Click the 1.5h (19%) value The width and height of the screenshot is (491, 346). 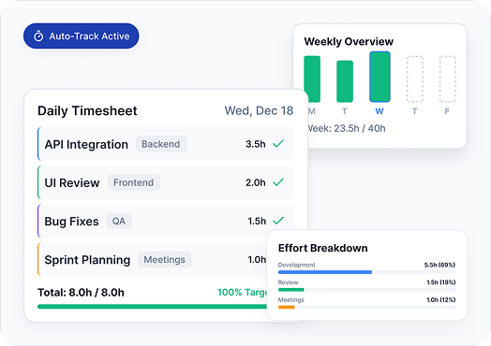point(441,282)
